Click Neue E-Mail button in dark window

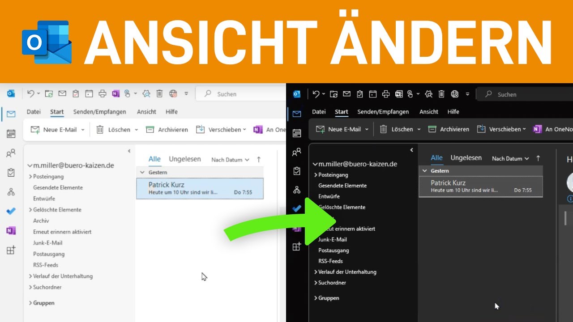[x=339, y=129]
